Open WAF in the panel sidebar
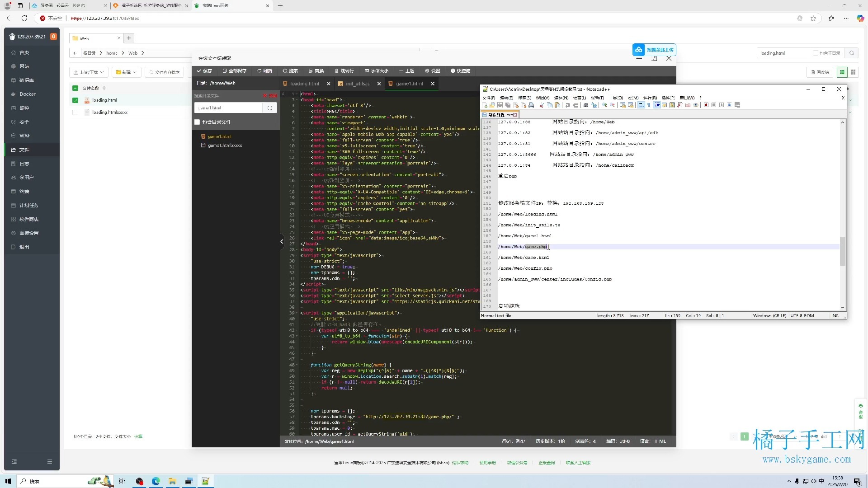 32,136
